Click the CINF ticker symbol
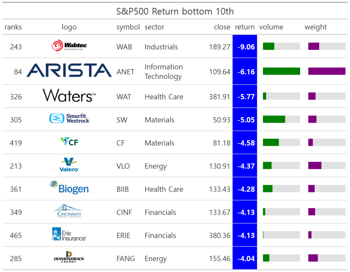 (124, 212)
